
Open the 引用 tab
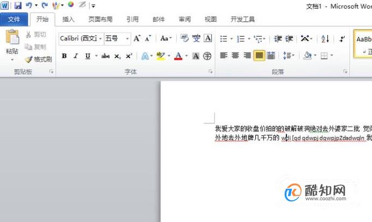tap(133, 19)
